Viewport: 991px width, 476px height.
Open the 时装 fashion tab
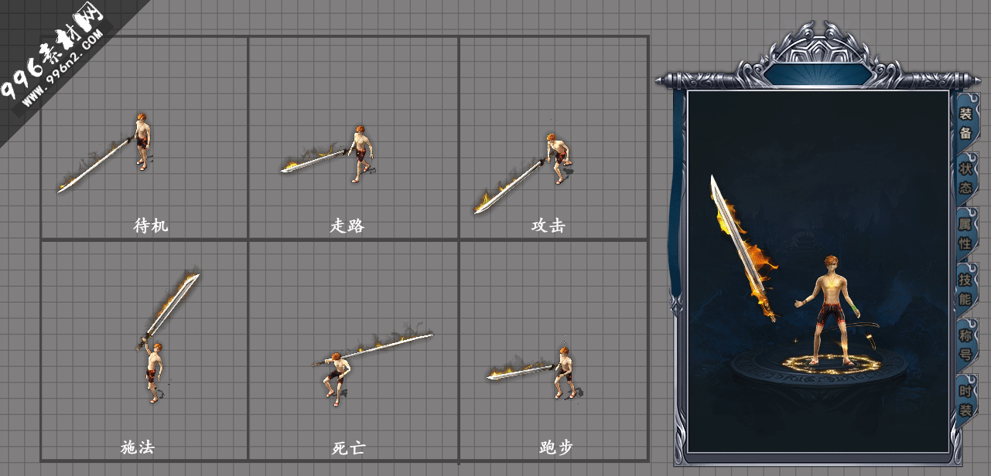point(965,399)
